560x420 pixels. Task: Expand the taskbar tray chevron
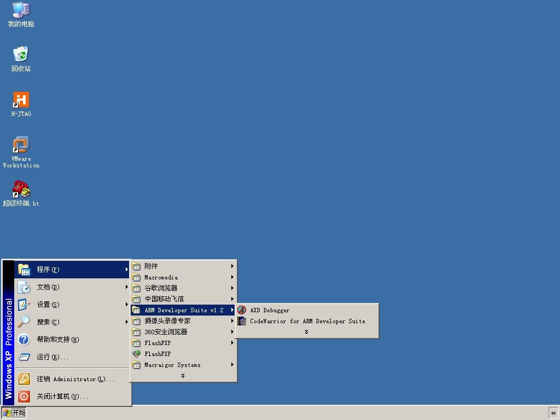553,413
